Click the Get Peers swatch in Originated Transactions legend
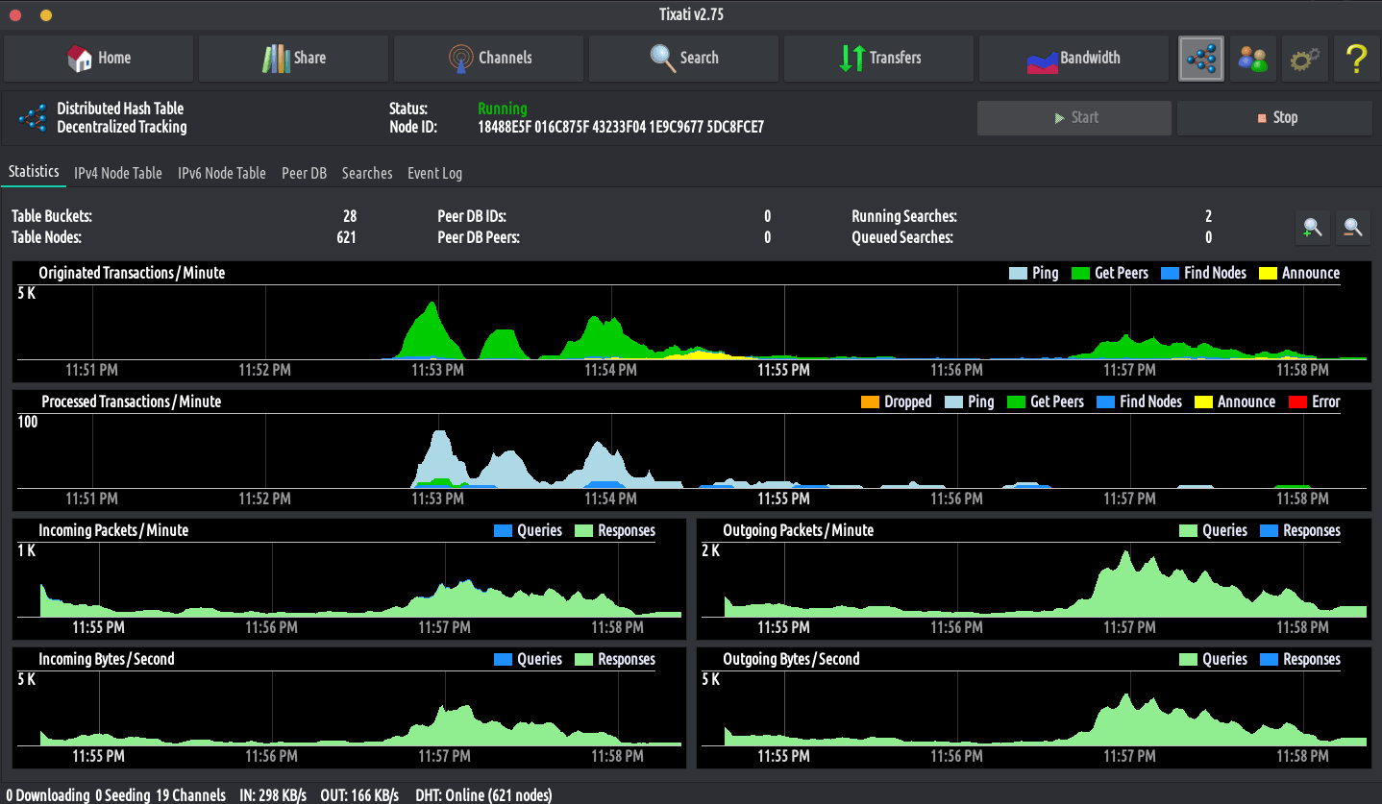Screen dimensions: 1382x804 (x=1080, y=273)
